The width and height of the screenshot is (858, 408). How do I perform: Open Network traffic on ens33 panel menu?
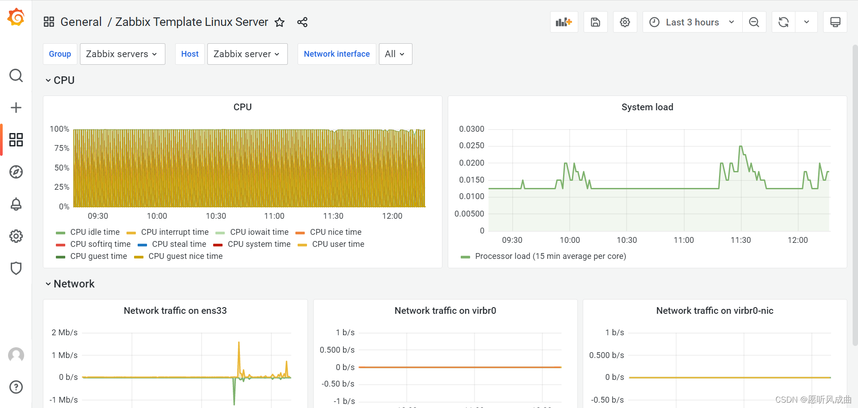(175, 311)
